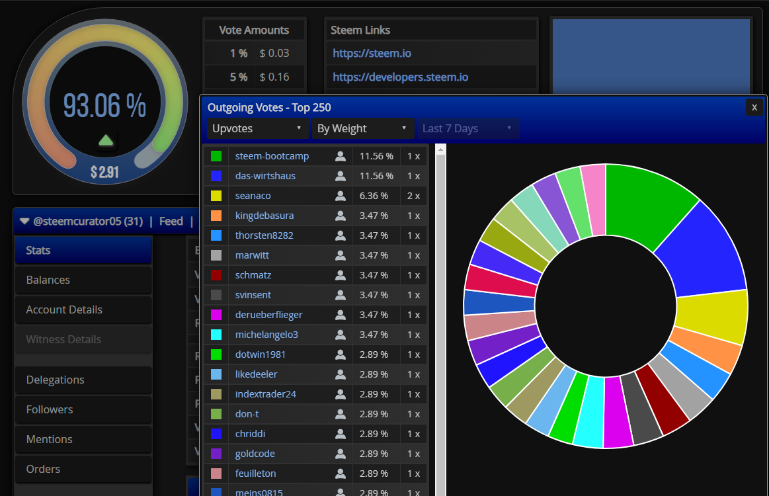Open the Feed link in account bar
Screen dimensions: 769x496
pyautogui.click(x=171, y=222)
